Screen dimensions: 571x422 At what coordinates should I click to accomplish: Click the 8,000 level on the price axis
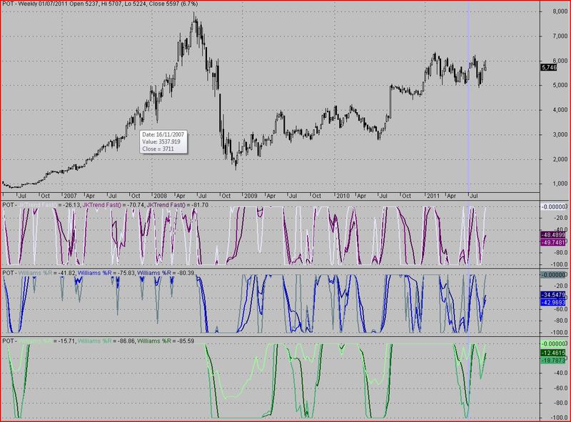click(x=550, y=12)
